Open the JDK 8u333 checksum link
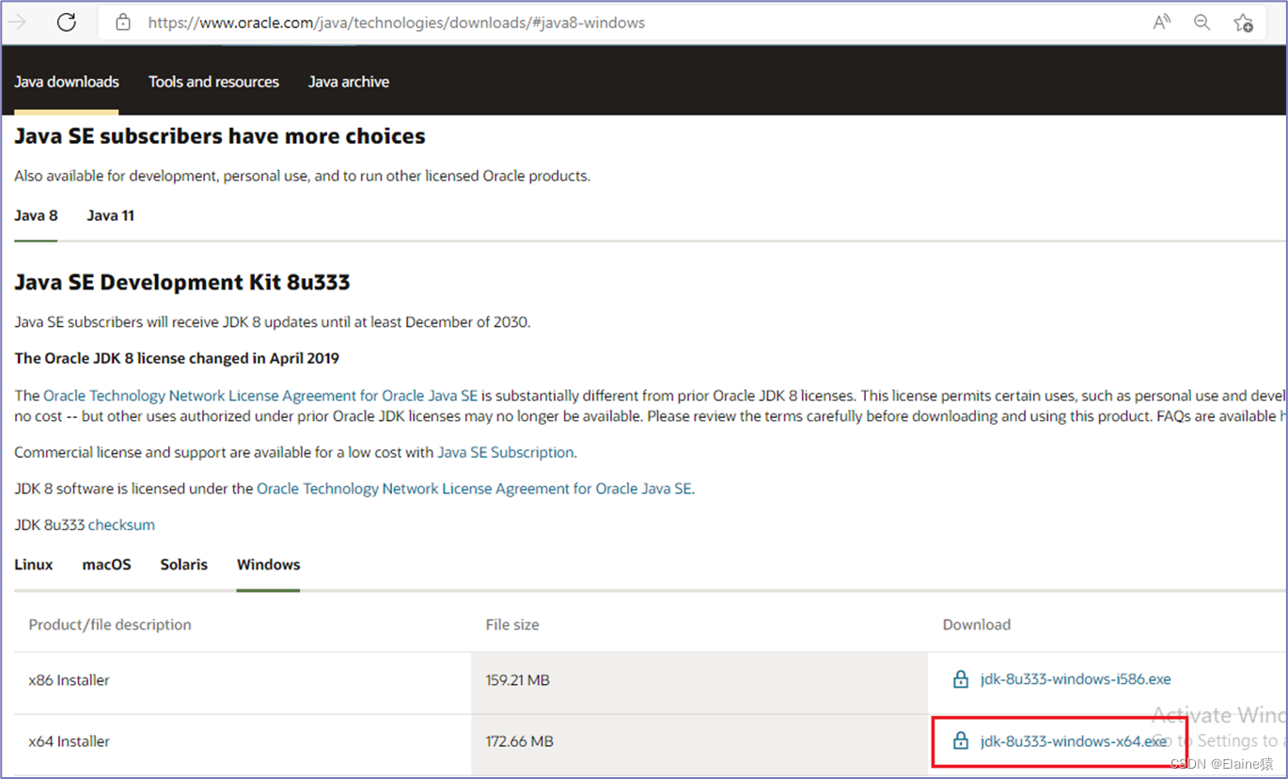The height and width of the screenshot is (779, 1288). [121, 525]
